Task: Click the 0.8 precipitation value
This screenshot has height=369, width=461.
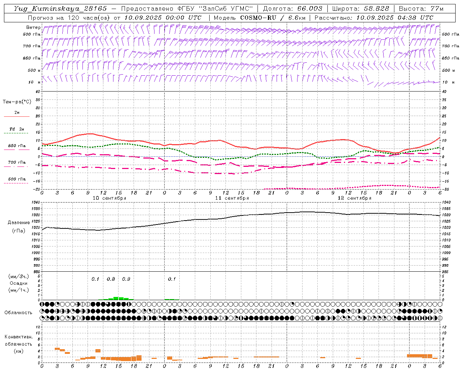Action: pyautogui.click(x=111, y=279)
